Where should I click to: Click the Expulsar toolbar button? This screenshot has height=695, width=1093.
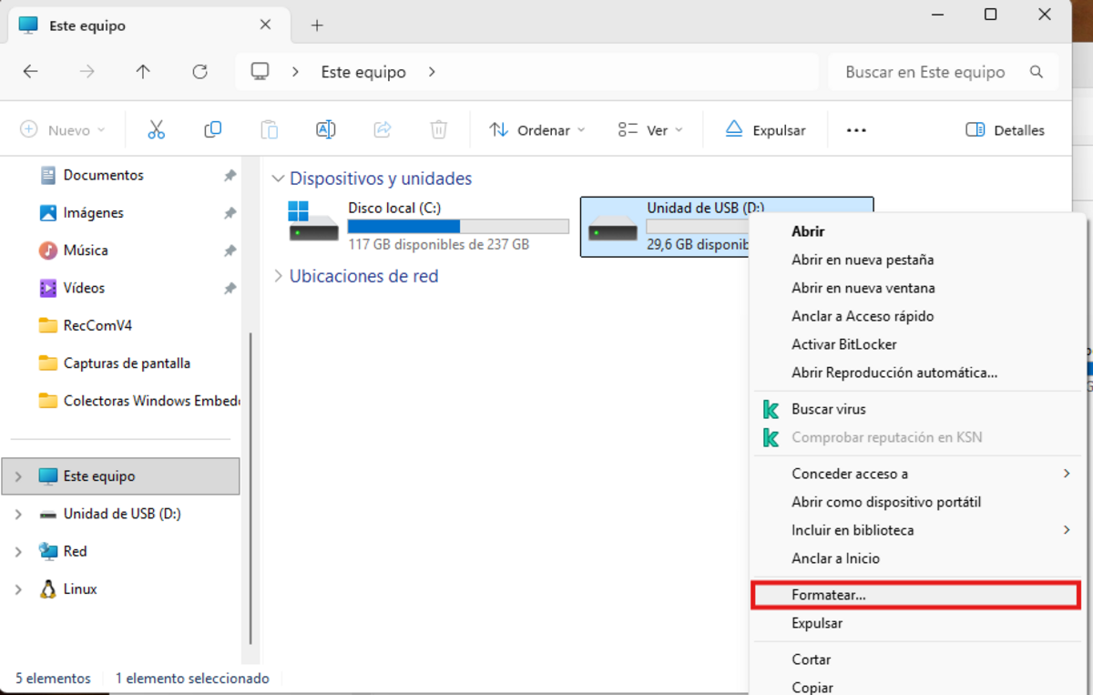tap(765, 130)
